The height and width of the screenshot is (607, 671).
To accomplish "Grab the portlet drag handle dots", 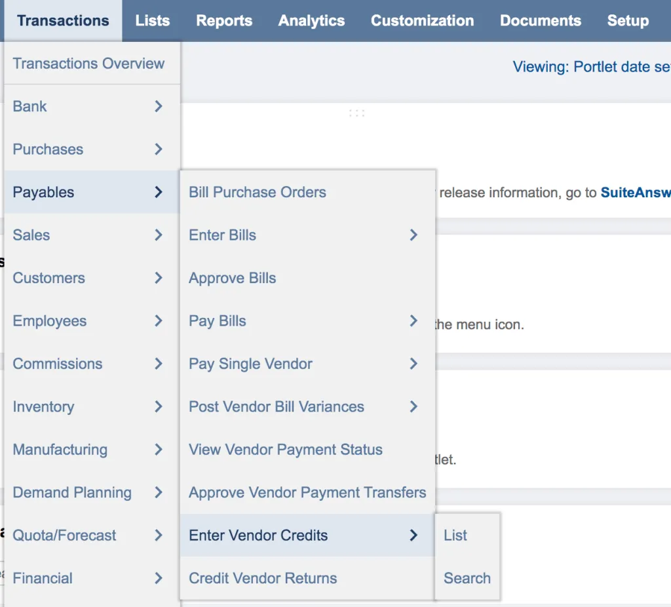I will pos(356,113).
